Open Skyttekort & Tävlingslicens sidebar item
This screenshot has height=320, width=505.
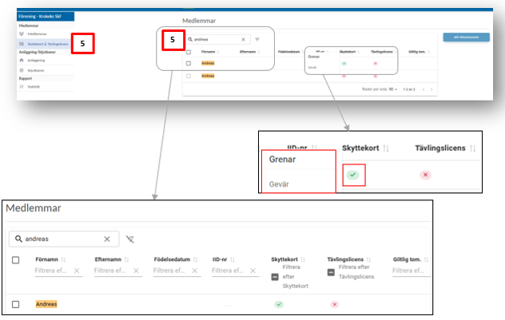(44, 44)
